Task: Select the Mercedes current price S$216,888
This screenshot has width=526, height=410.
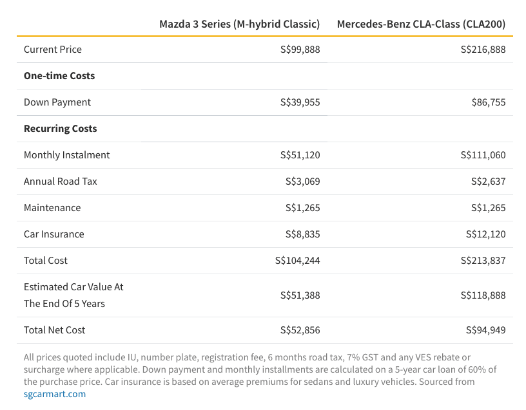Action: pos(483,50)
